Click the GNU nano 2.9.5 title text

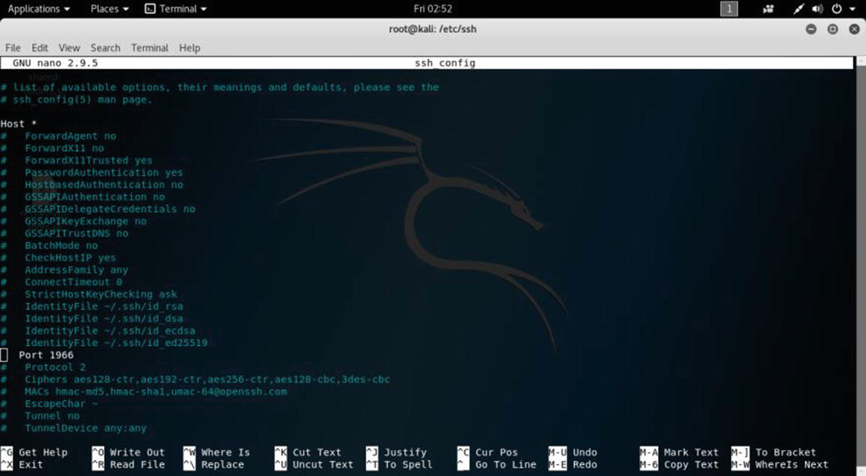tap(55, 63)
